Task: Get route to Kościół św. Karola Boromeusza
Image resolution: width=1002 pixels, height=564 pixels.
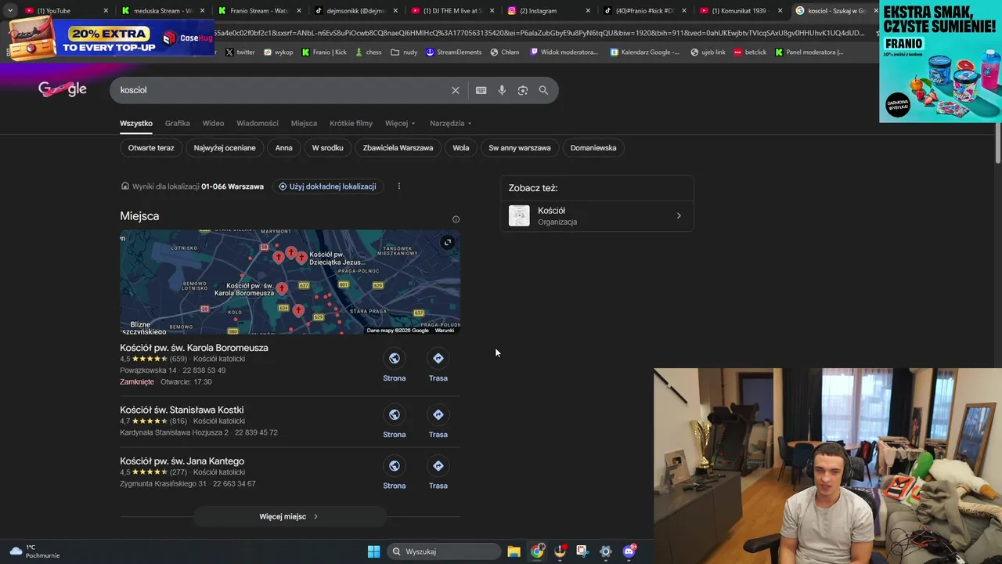Action: point(438,366)
